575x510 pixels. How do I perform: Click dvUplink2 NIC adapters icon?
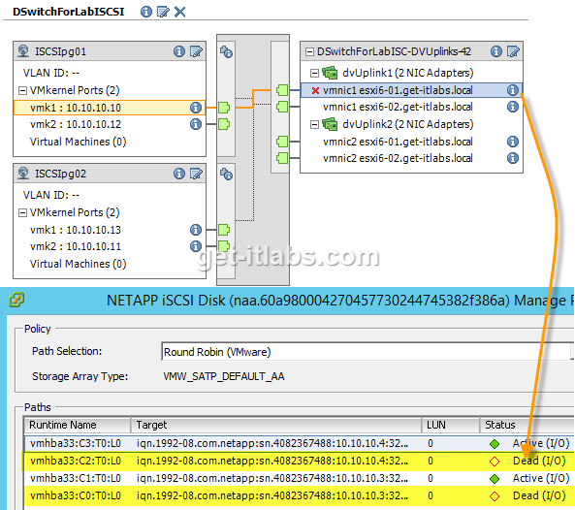(x=330, y=124)
